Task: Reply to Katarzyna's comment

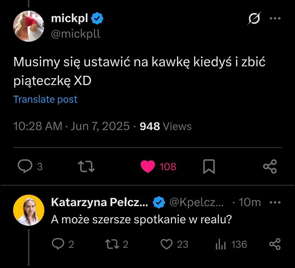Action: click(58, 244)
